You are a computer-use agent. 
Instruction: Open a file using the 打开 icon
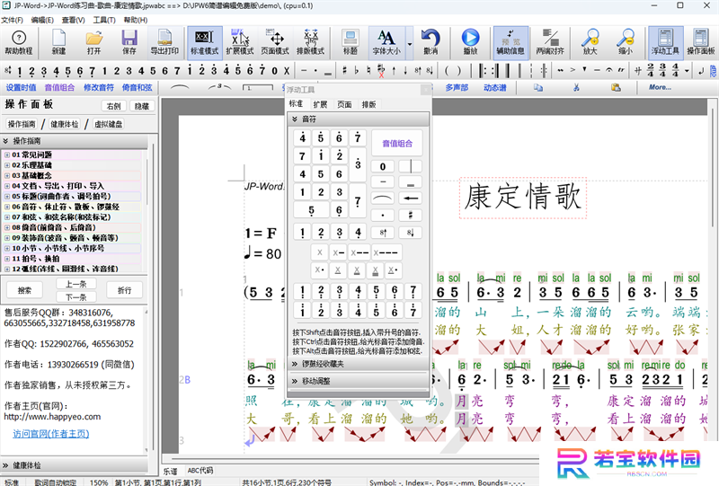94,42
